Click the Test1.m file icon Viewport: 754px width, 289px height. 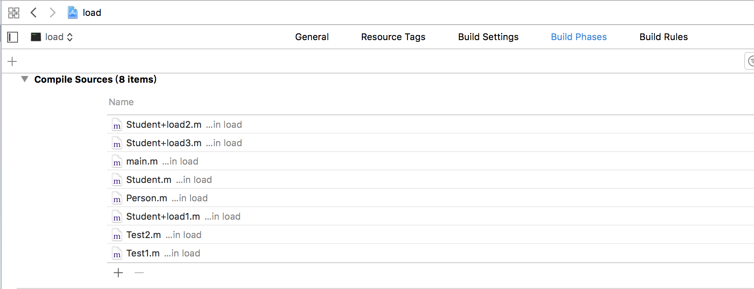(117, 254)
